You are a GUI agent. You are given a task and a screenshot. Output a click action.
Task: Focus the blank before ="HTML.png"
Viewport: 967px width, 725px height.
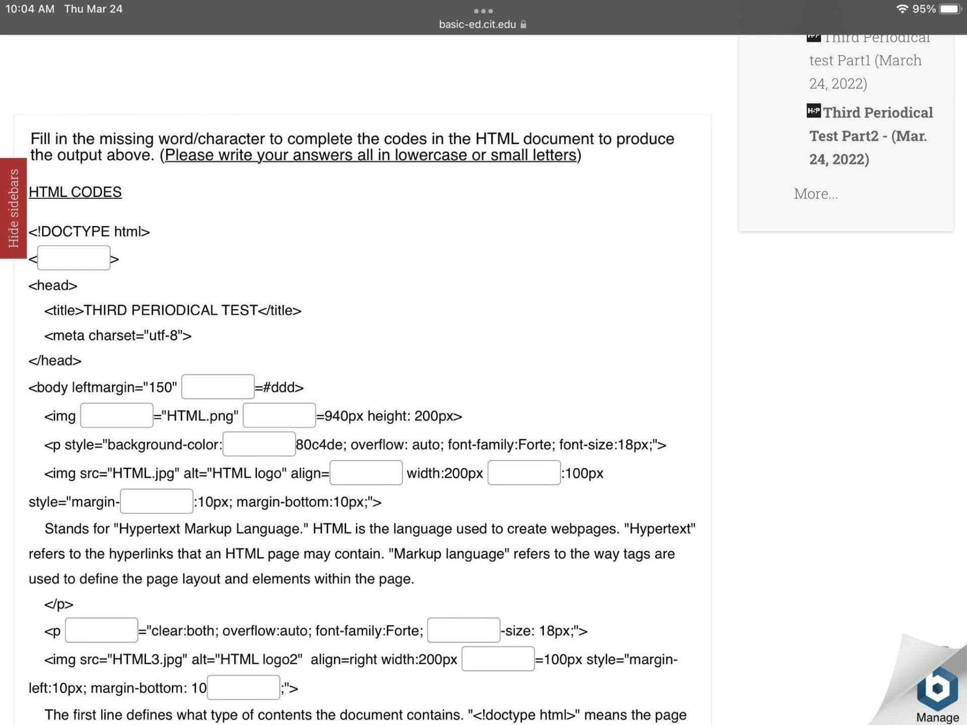click(116, 415)
